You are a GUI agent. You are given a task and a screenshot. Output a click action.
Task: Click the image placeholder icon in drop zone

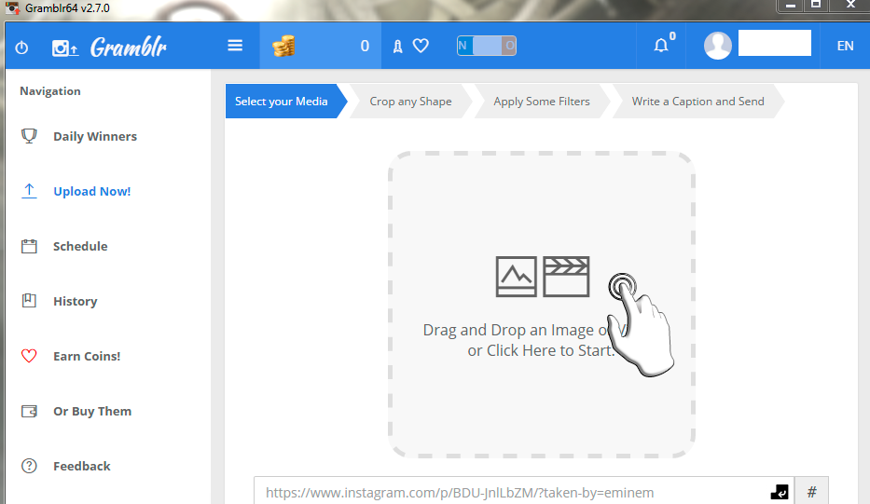click(516, 276)
